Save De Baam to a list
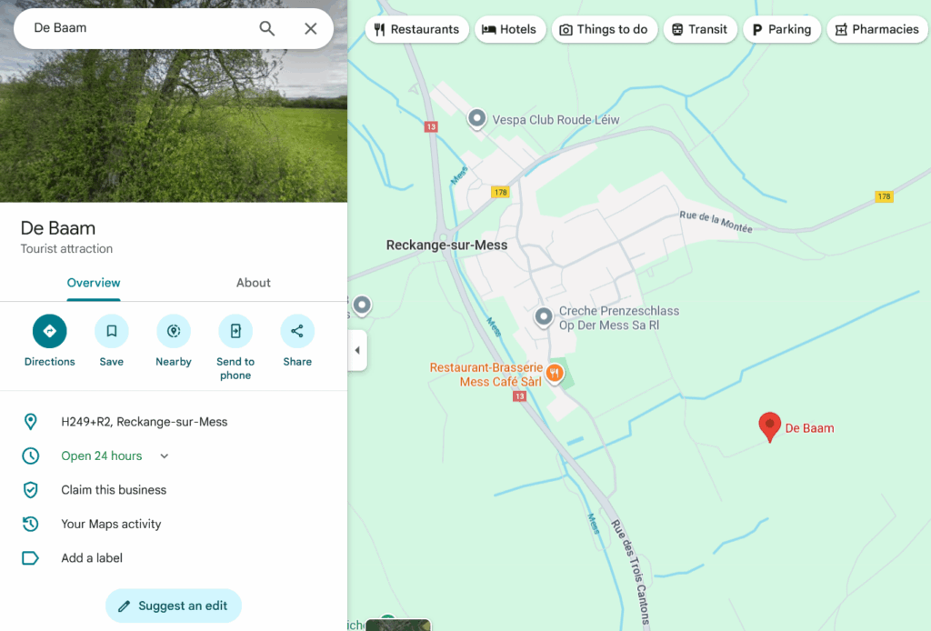Screen dimensions: 931x631 click(x=111, y=332)
